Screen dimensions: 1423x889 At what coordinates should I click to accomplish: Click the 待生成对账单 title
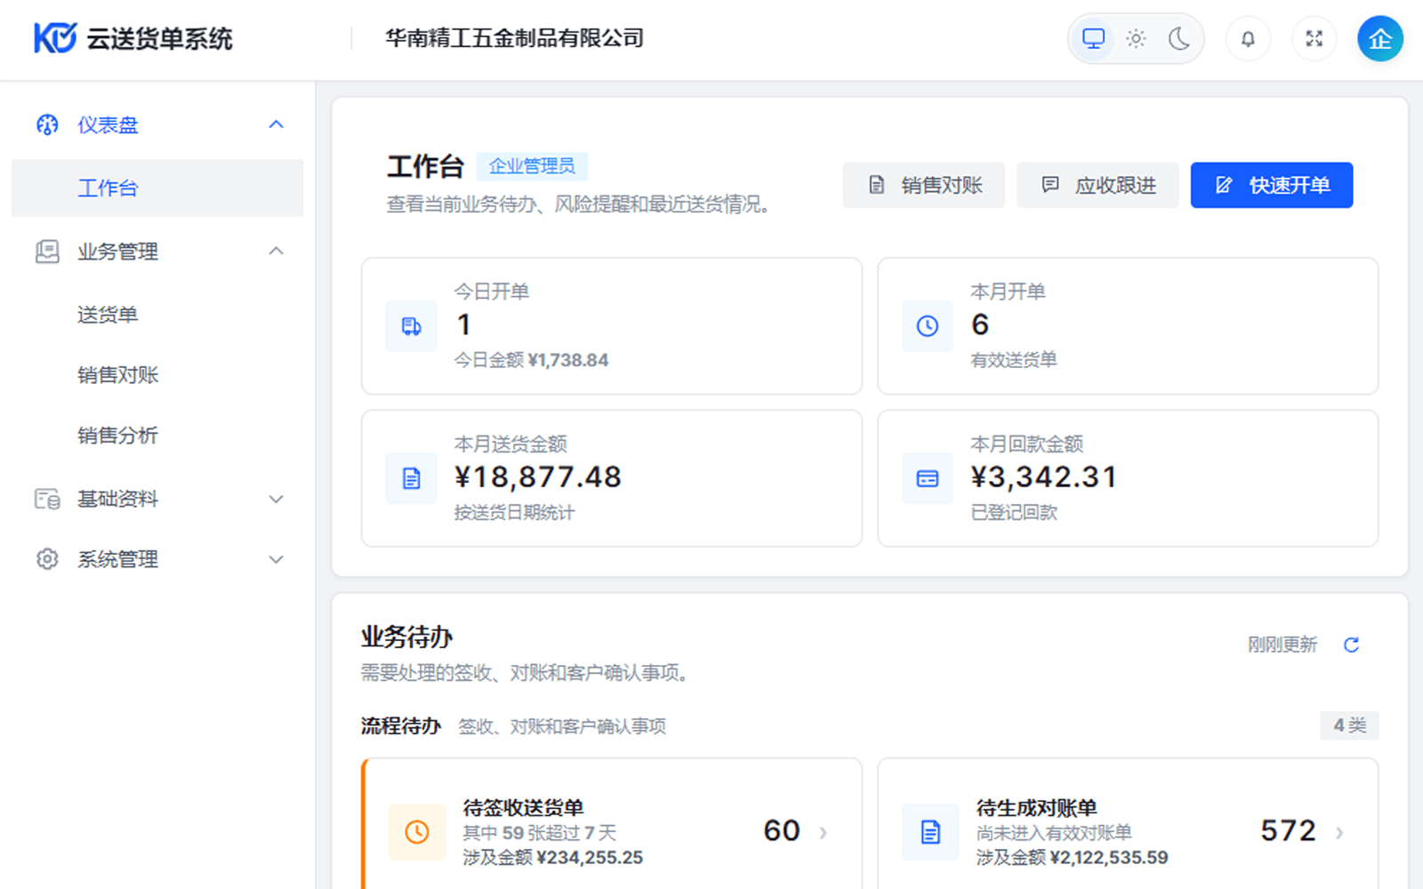pyautogui.click(x=1036, y=807)
